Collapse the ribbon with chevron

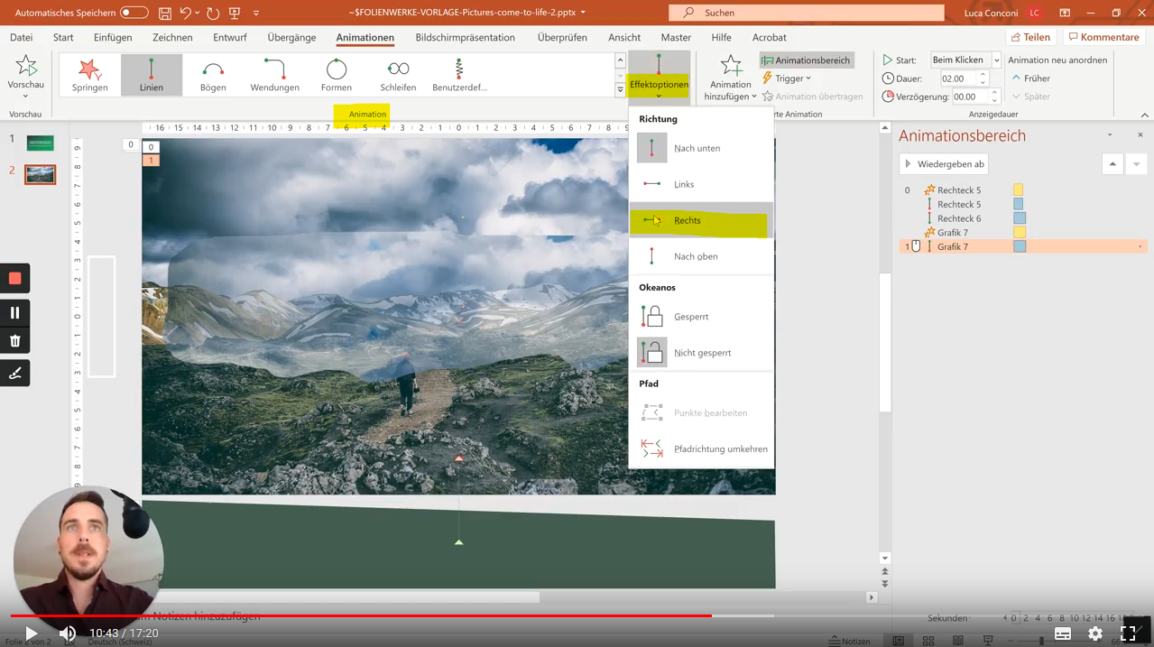pos(1145,115)
